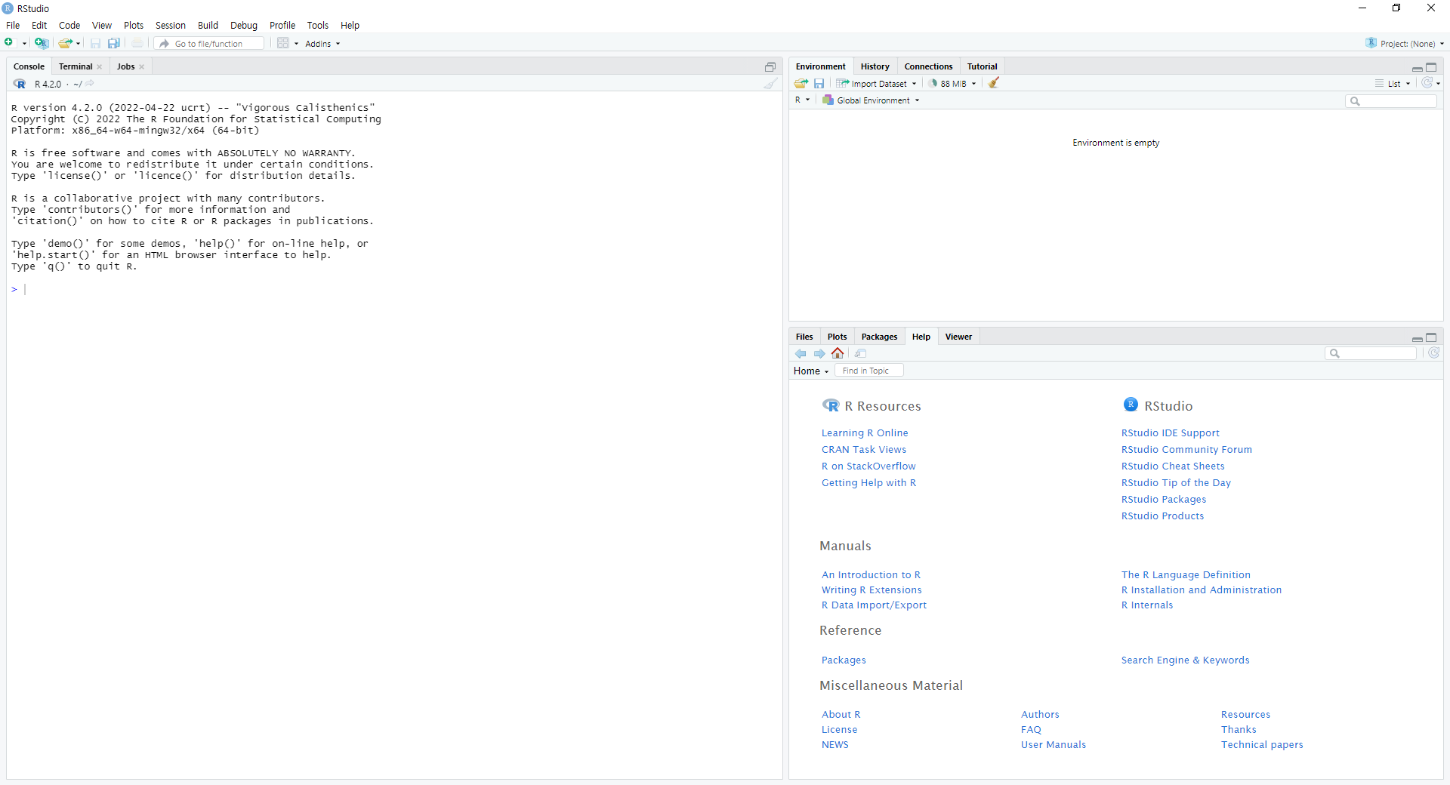
Task: Create a new project with plus-R icon
Action: point(42,43)
